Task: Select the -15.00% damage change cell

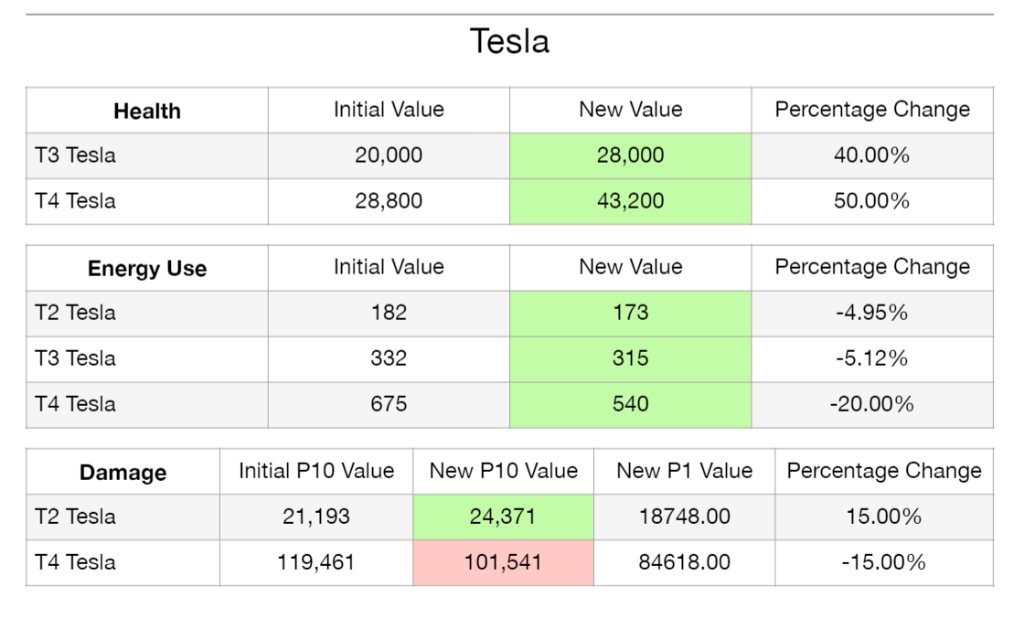Action: pyautogui.click(x=883, y=562)
